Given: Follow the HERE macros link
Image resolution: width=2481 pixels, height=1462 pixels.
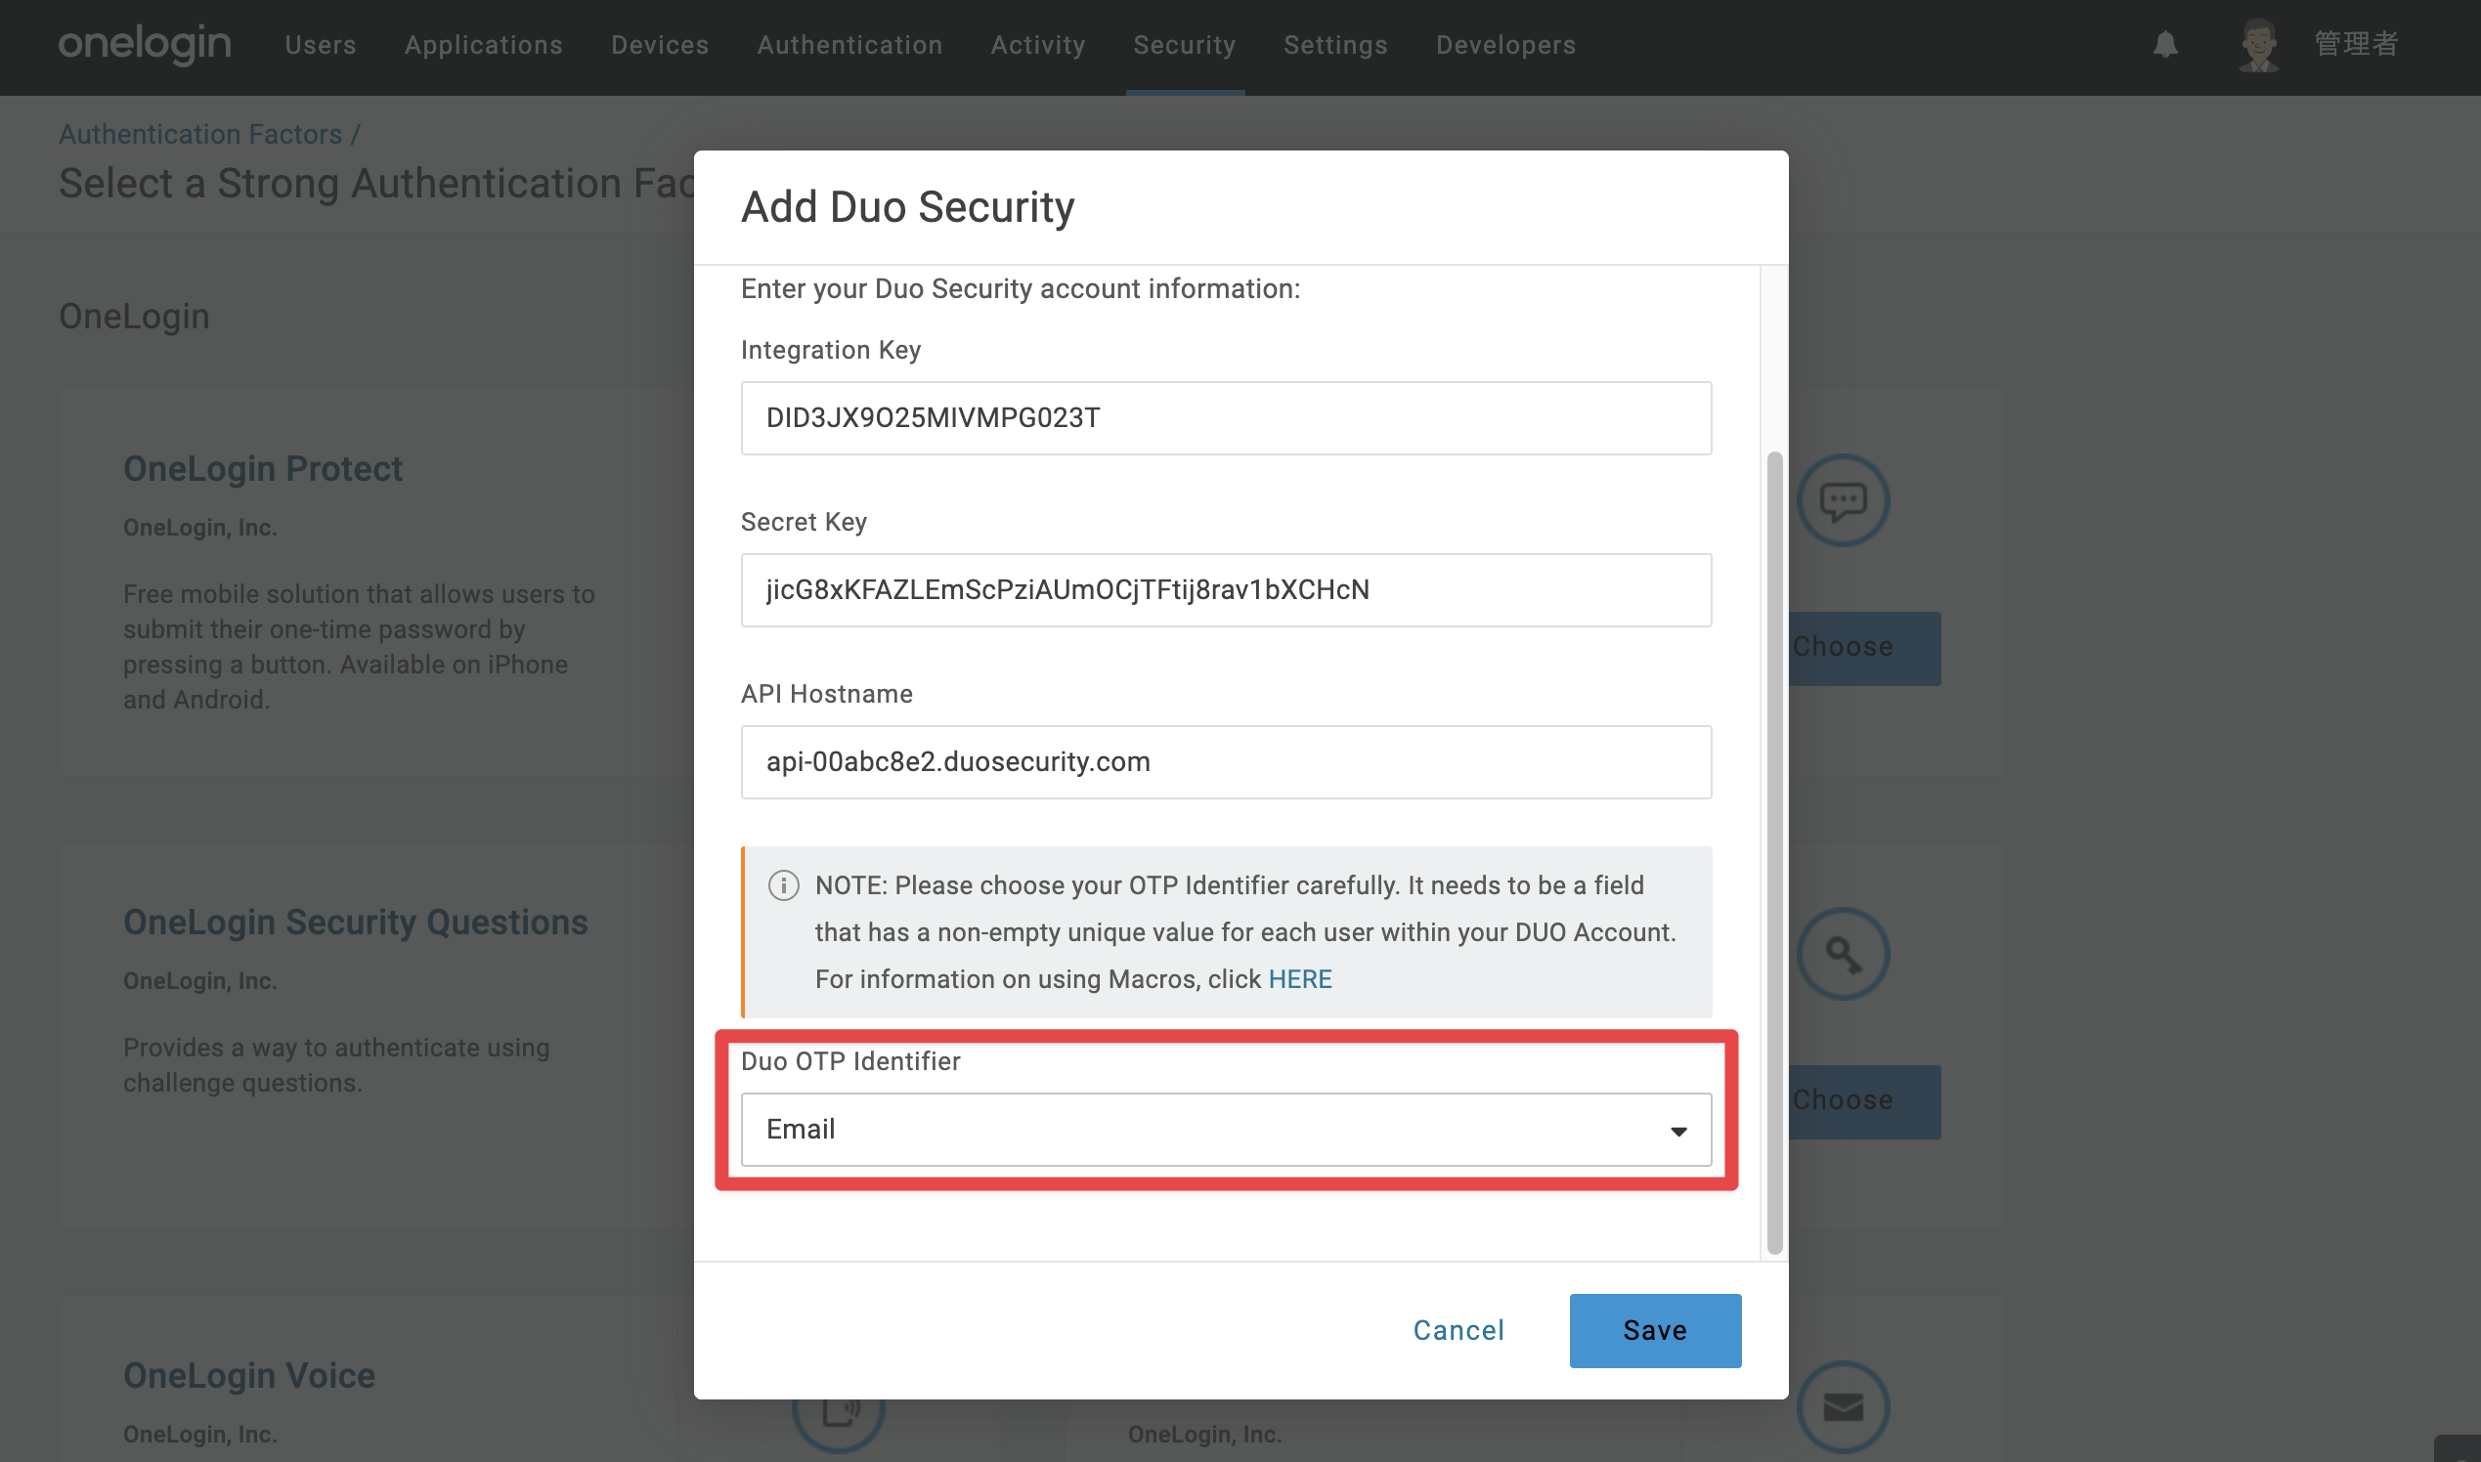Looking at the screenshot, I should (x=1299, y=978).
